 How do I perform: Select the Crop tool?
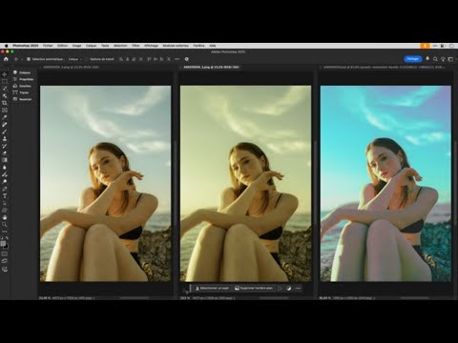click(5, 103)
